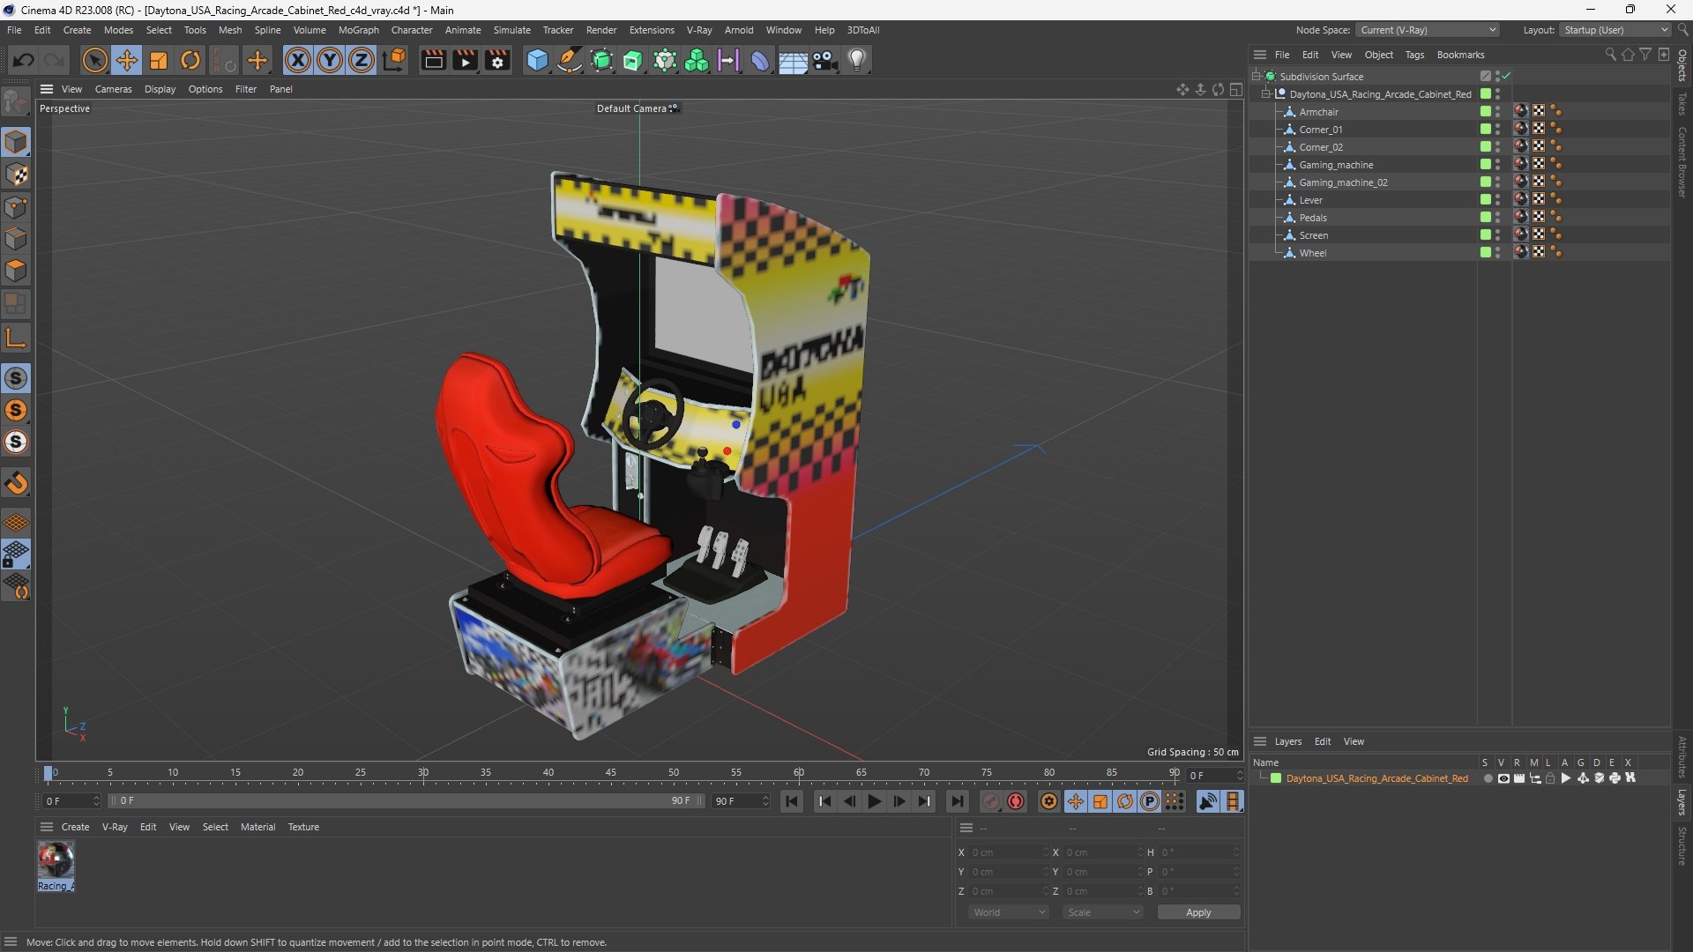
Task: Open the Material manager Texture menu
Action: [303, 827]
